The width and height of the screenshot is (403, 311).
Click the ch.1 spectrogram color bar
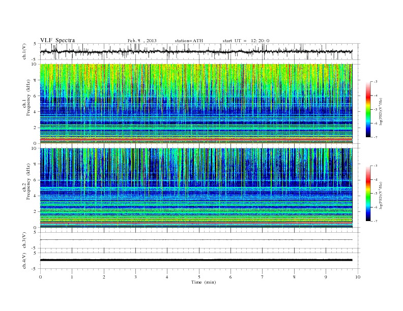[368, 109]
